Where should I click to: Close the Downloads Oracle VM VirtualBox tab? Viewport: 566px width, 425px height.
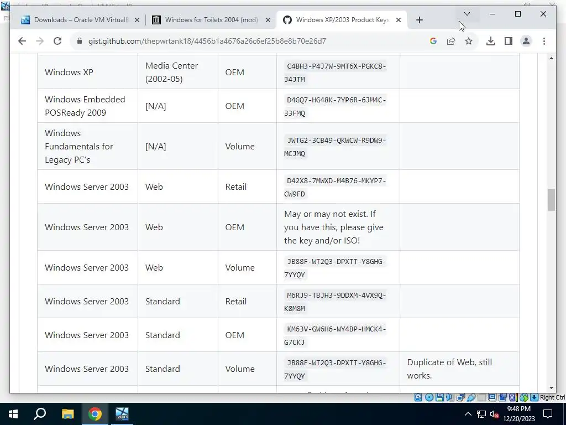pos(137,20)
